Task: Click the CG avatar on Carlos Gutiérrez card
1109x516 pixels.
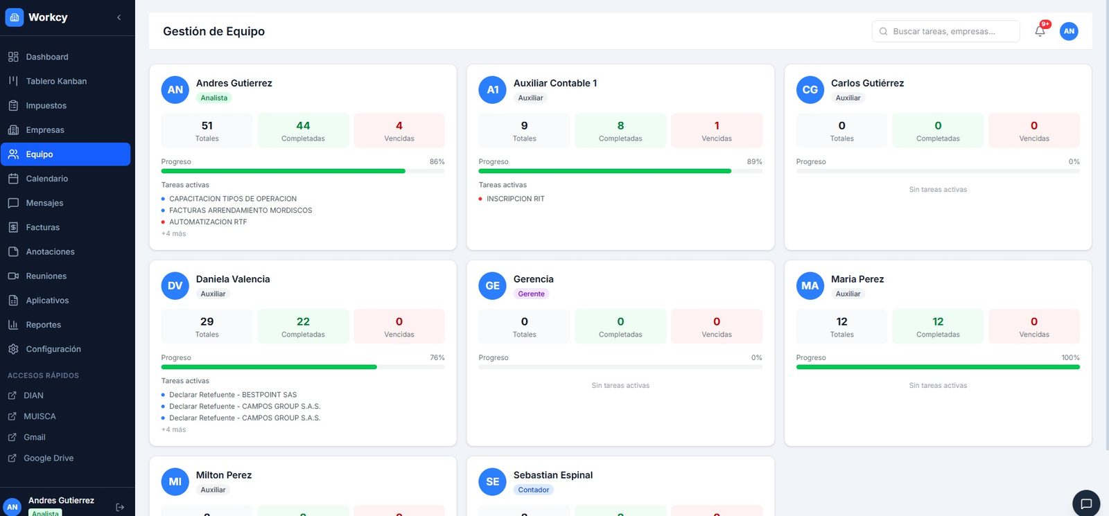Action: tap(810, 90)
